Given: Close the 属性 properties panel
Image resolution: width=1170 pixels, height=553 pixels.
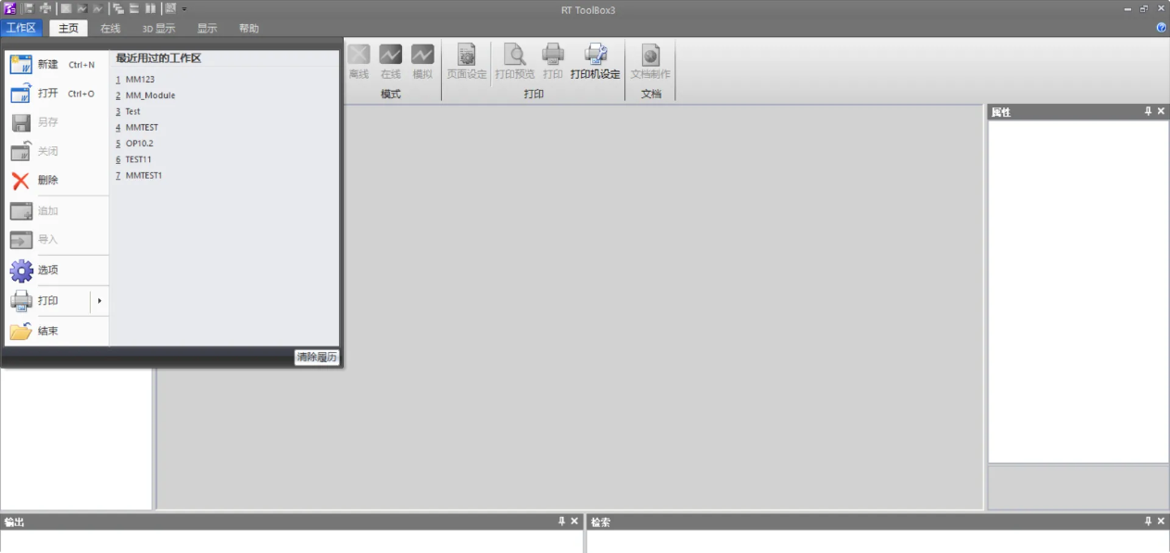Looking at the screenshot, I should tap(1162, 112).
